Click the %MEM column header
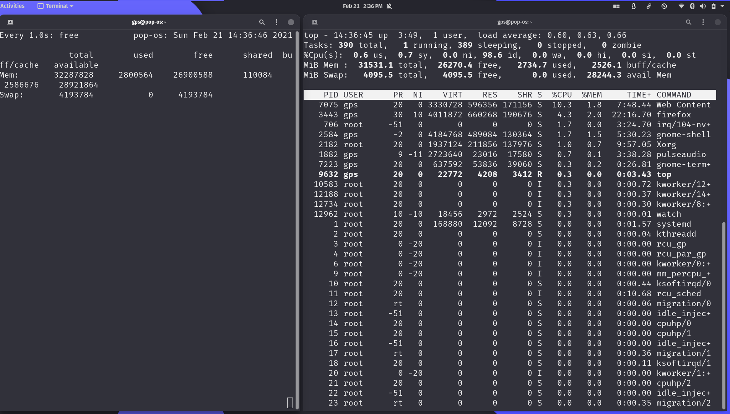The height and width of the screenshot is (414, 730). coord(592,95)
